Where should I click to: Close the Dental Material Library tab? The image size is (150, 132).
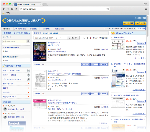pyautogui.click(x=40, y=4)
